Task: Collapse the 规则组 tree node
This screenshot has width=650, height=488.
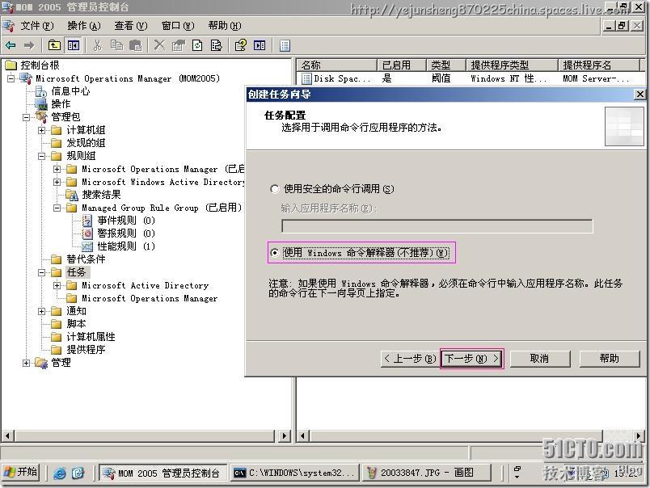Action: coord(41,156)
